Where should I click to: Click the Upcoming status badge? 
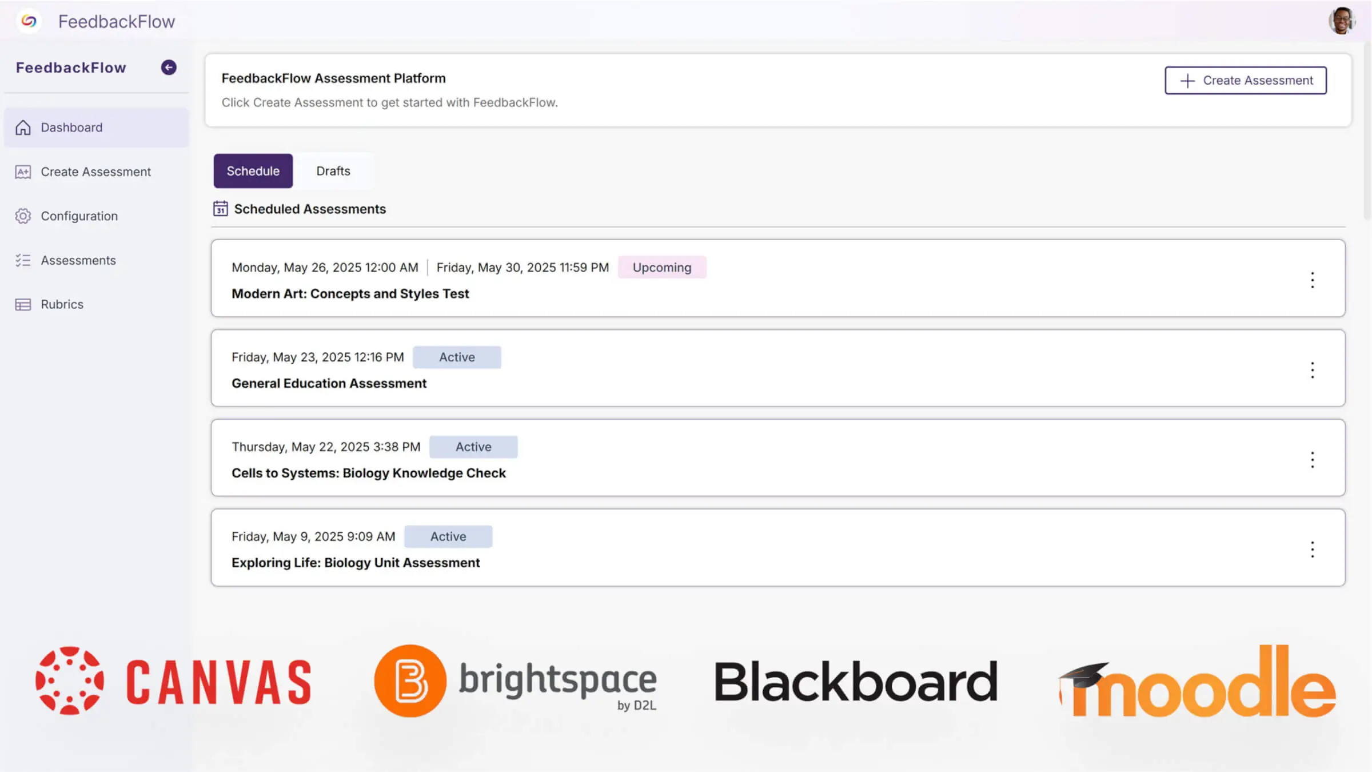pos(662,268)
